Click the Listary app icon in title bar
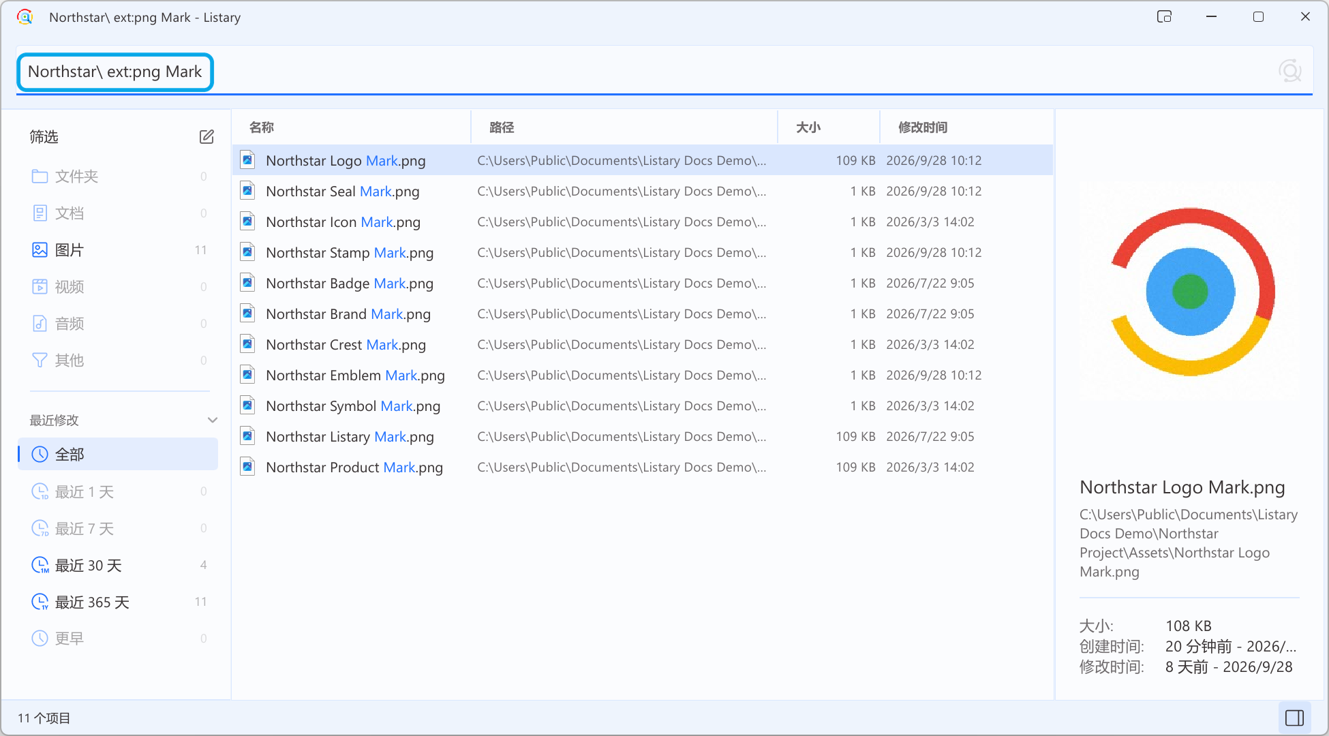 (25, 17)
